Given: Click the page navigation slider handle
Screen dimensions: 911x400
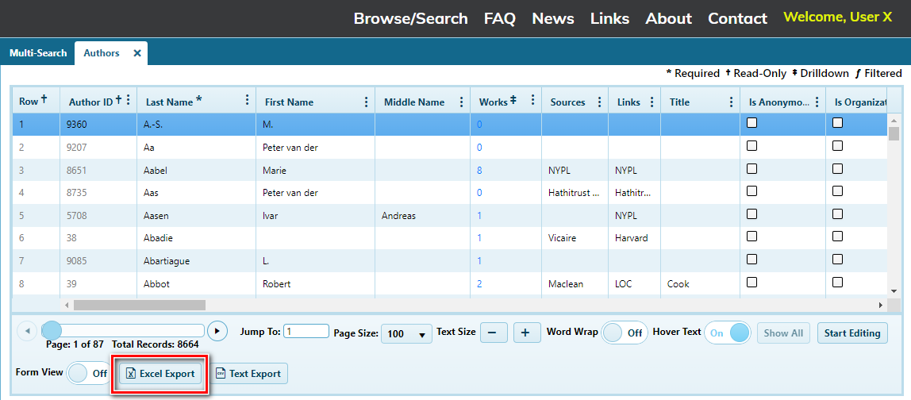Looking at the screenshot, I should (x=52, y=331).
